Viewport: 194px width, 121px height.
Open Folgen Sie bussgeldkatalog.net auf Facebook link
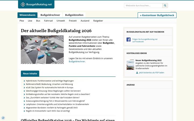145,40
